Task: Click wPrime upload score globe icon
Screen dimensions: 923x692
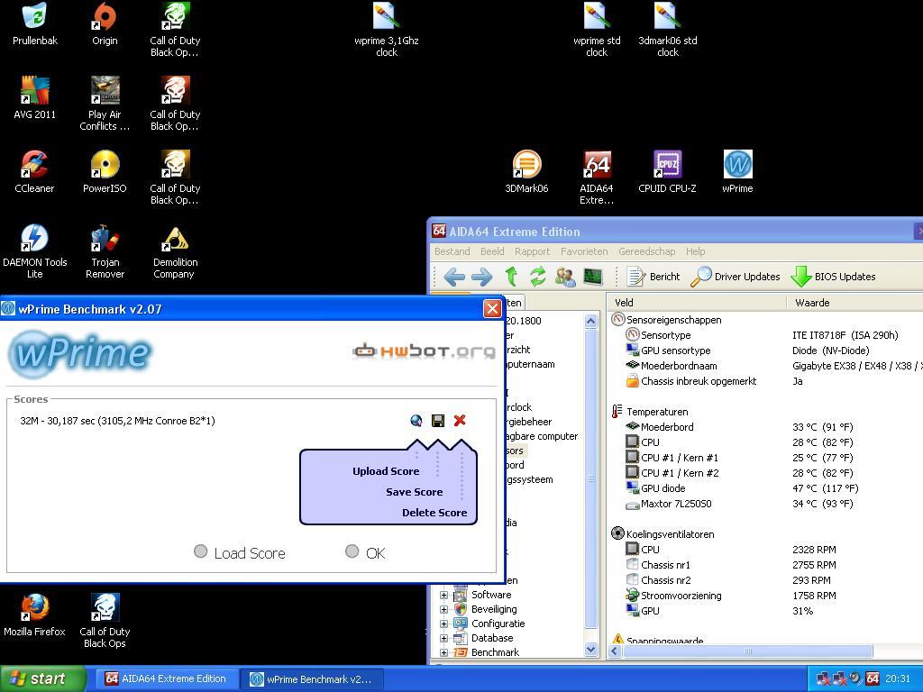Action: coord(416,420)
